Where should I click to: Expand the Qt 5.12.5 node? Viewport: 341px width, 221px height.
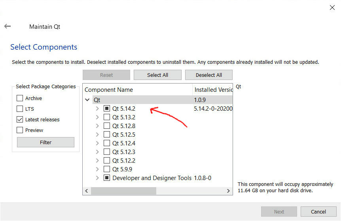(97, 135)
